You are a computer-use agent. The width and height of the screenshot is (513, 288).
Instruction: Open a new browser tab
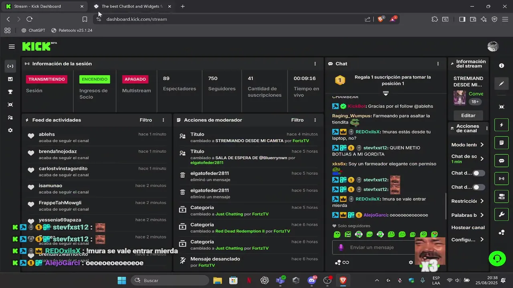click(183, 6)
